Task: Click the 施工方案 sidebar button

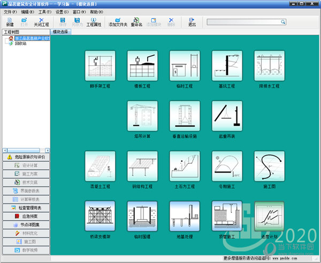Action: (26, 174)
